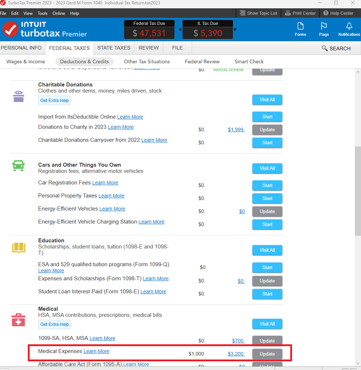Open Learn More for Medical Expenses
This screenshot has height=370, width=361.
96,351
